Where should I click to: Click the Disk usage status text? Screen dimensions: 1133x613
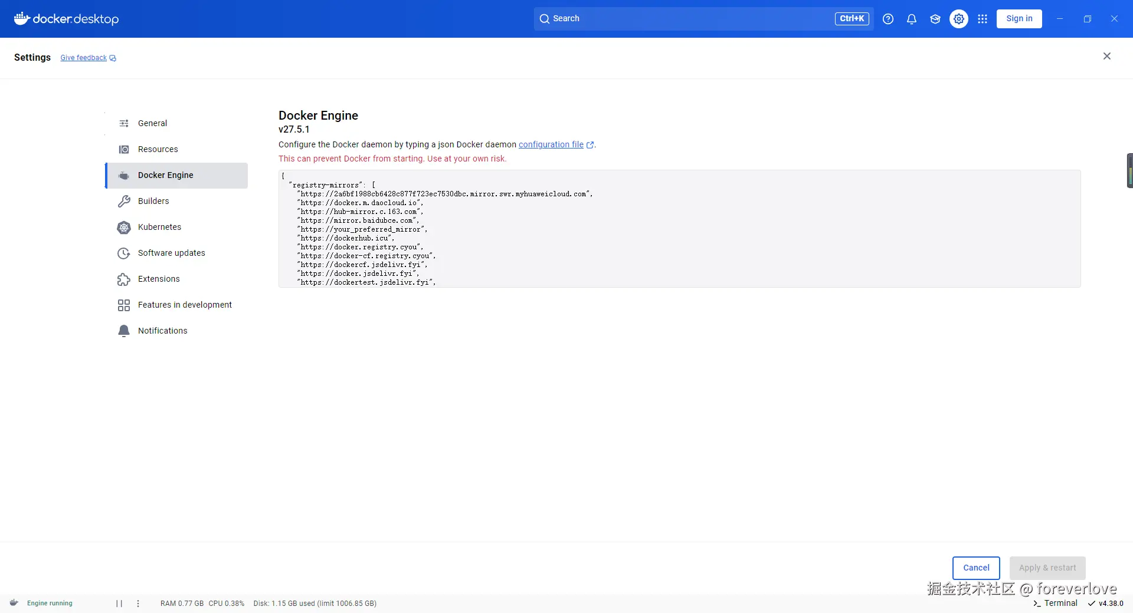[x=315, y=603]
